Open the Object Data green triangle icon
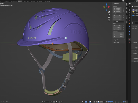 [129, 37]
